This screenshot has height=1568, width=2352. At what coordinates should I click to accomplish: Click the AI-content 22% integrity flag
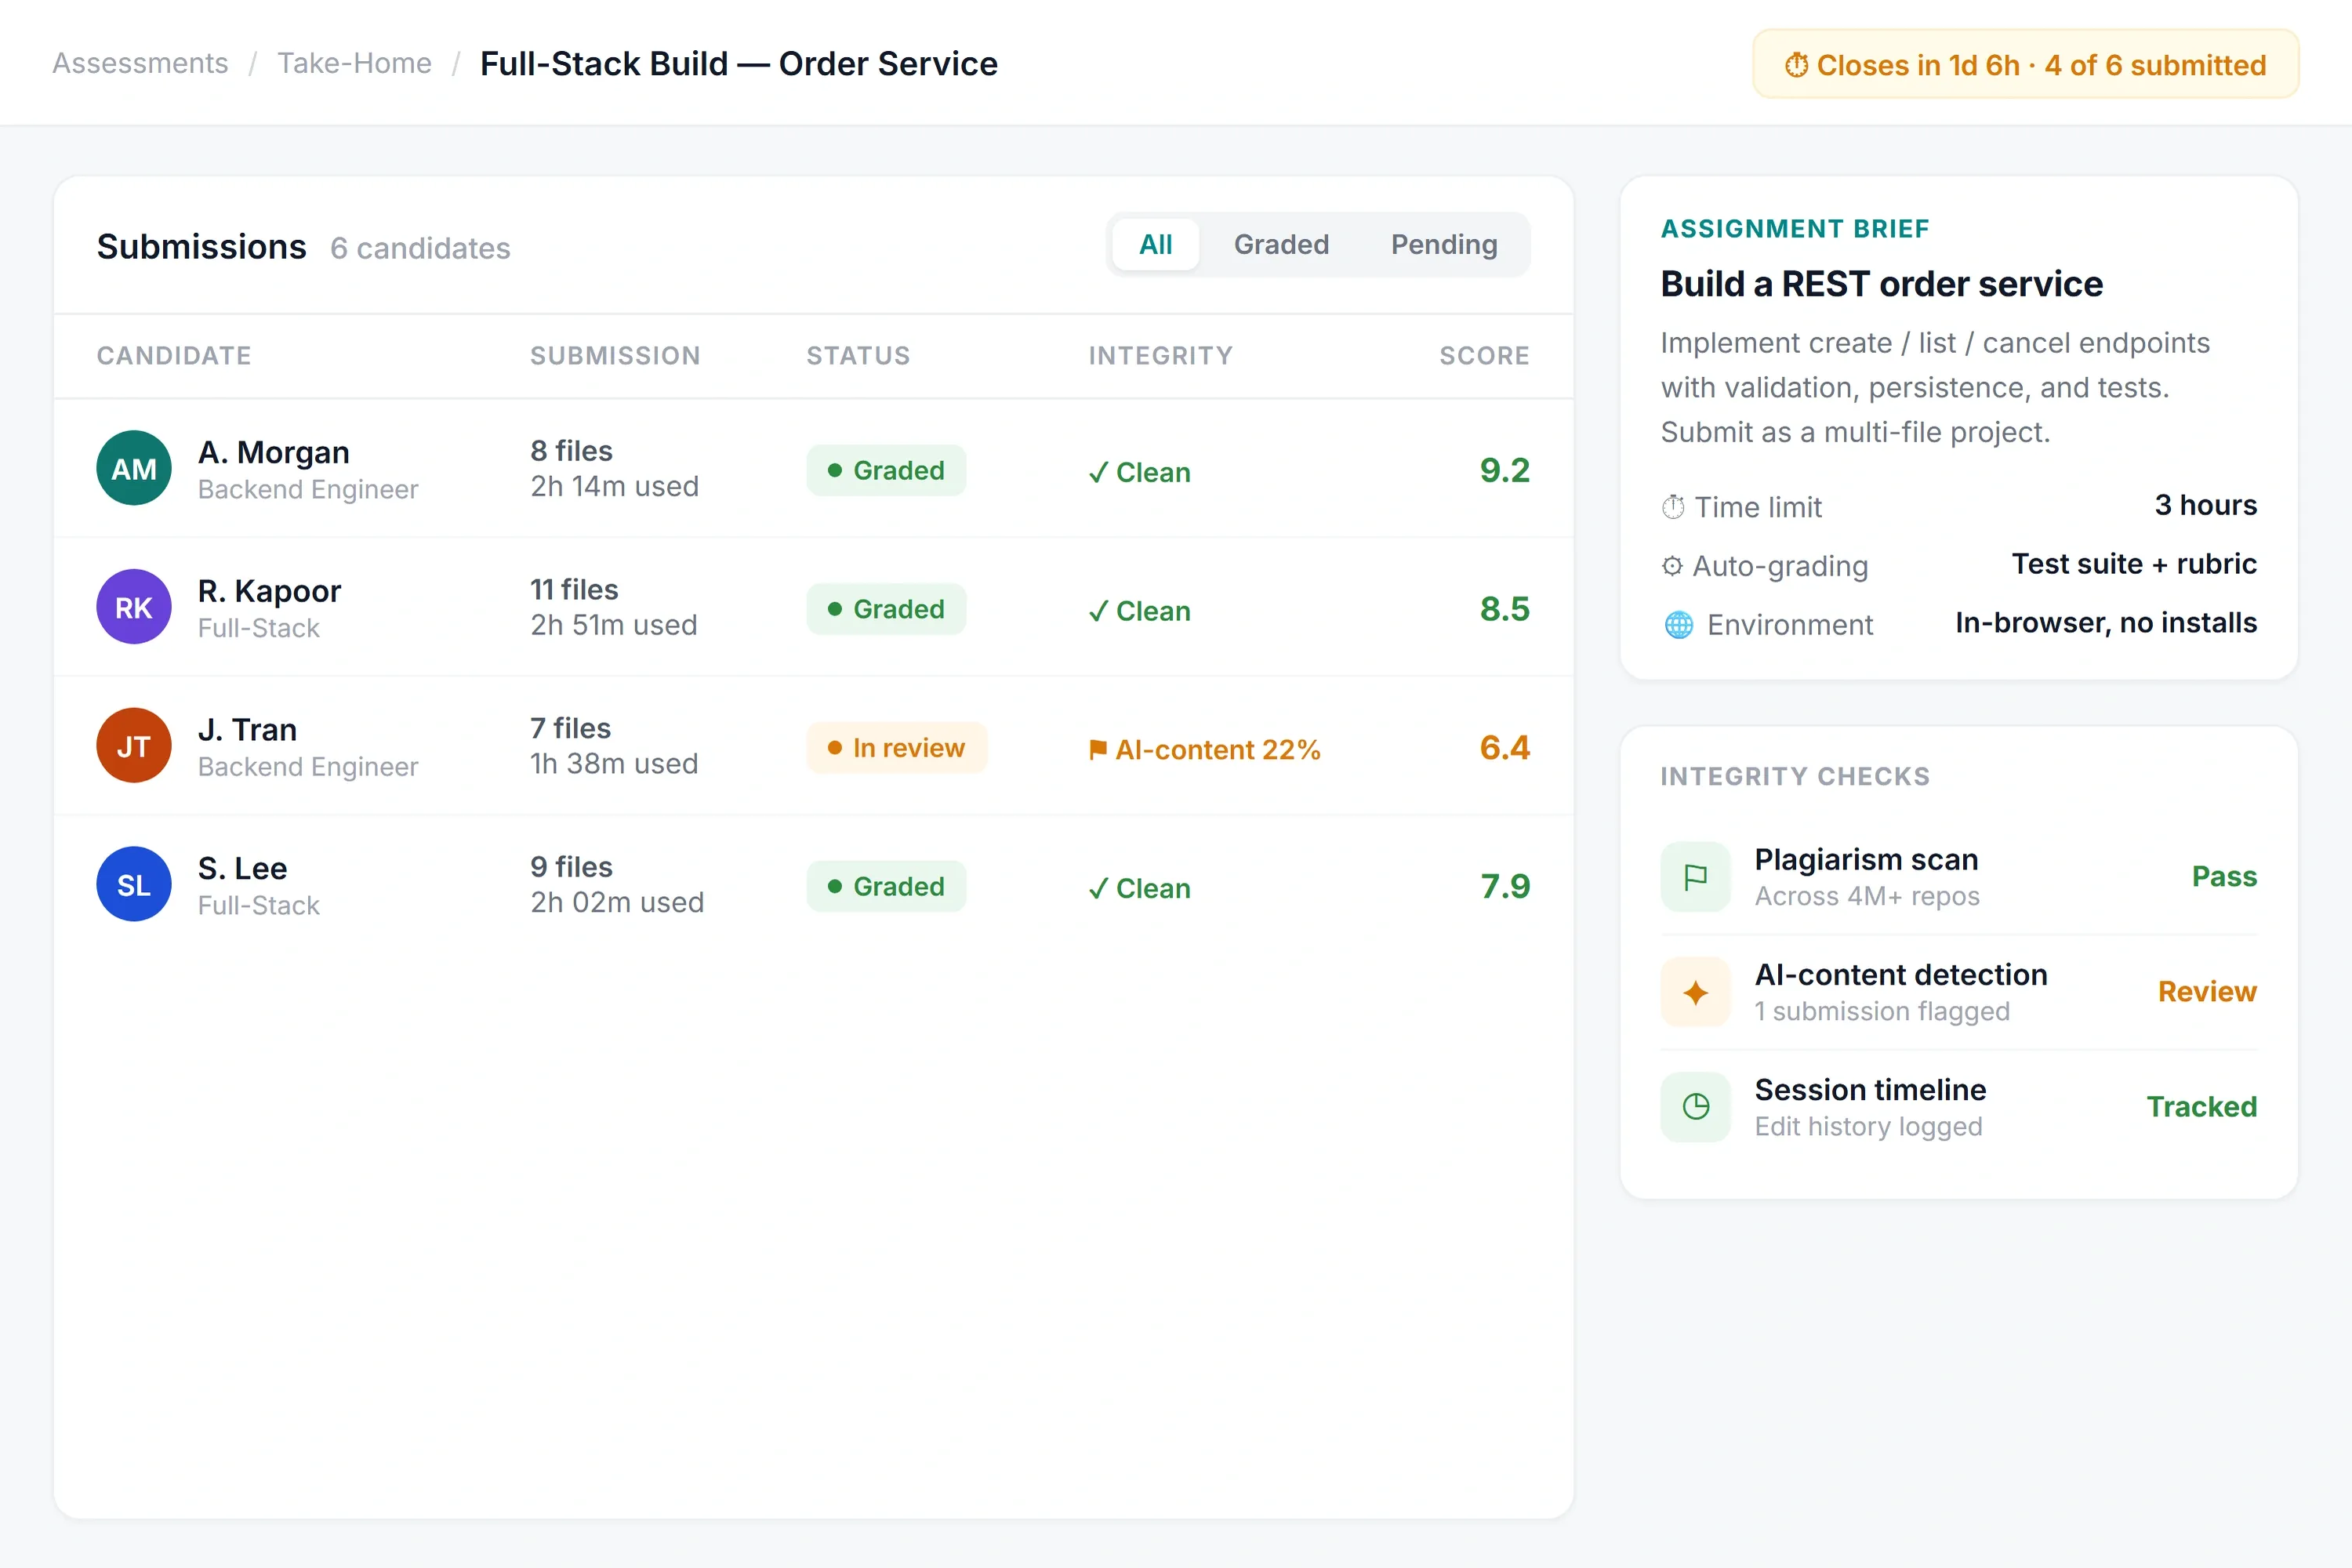tap(1204, 749)
